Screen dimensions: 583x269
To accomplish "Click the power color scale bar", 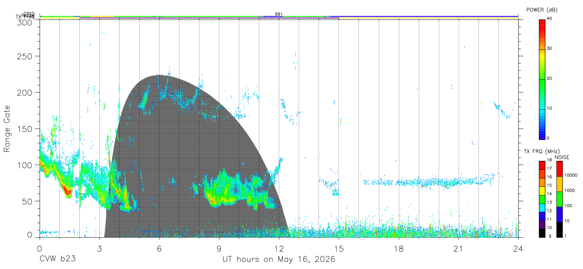I will pyautogui.click(x=542, y=79).
